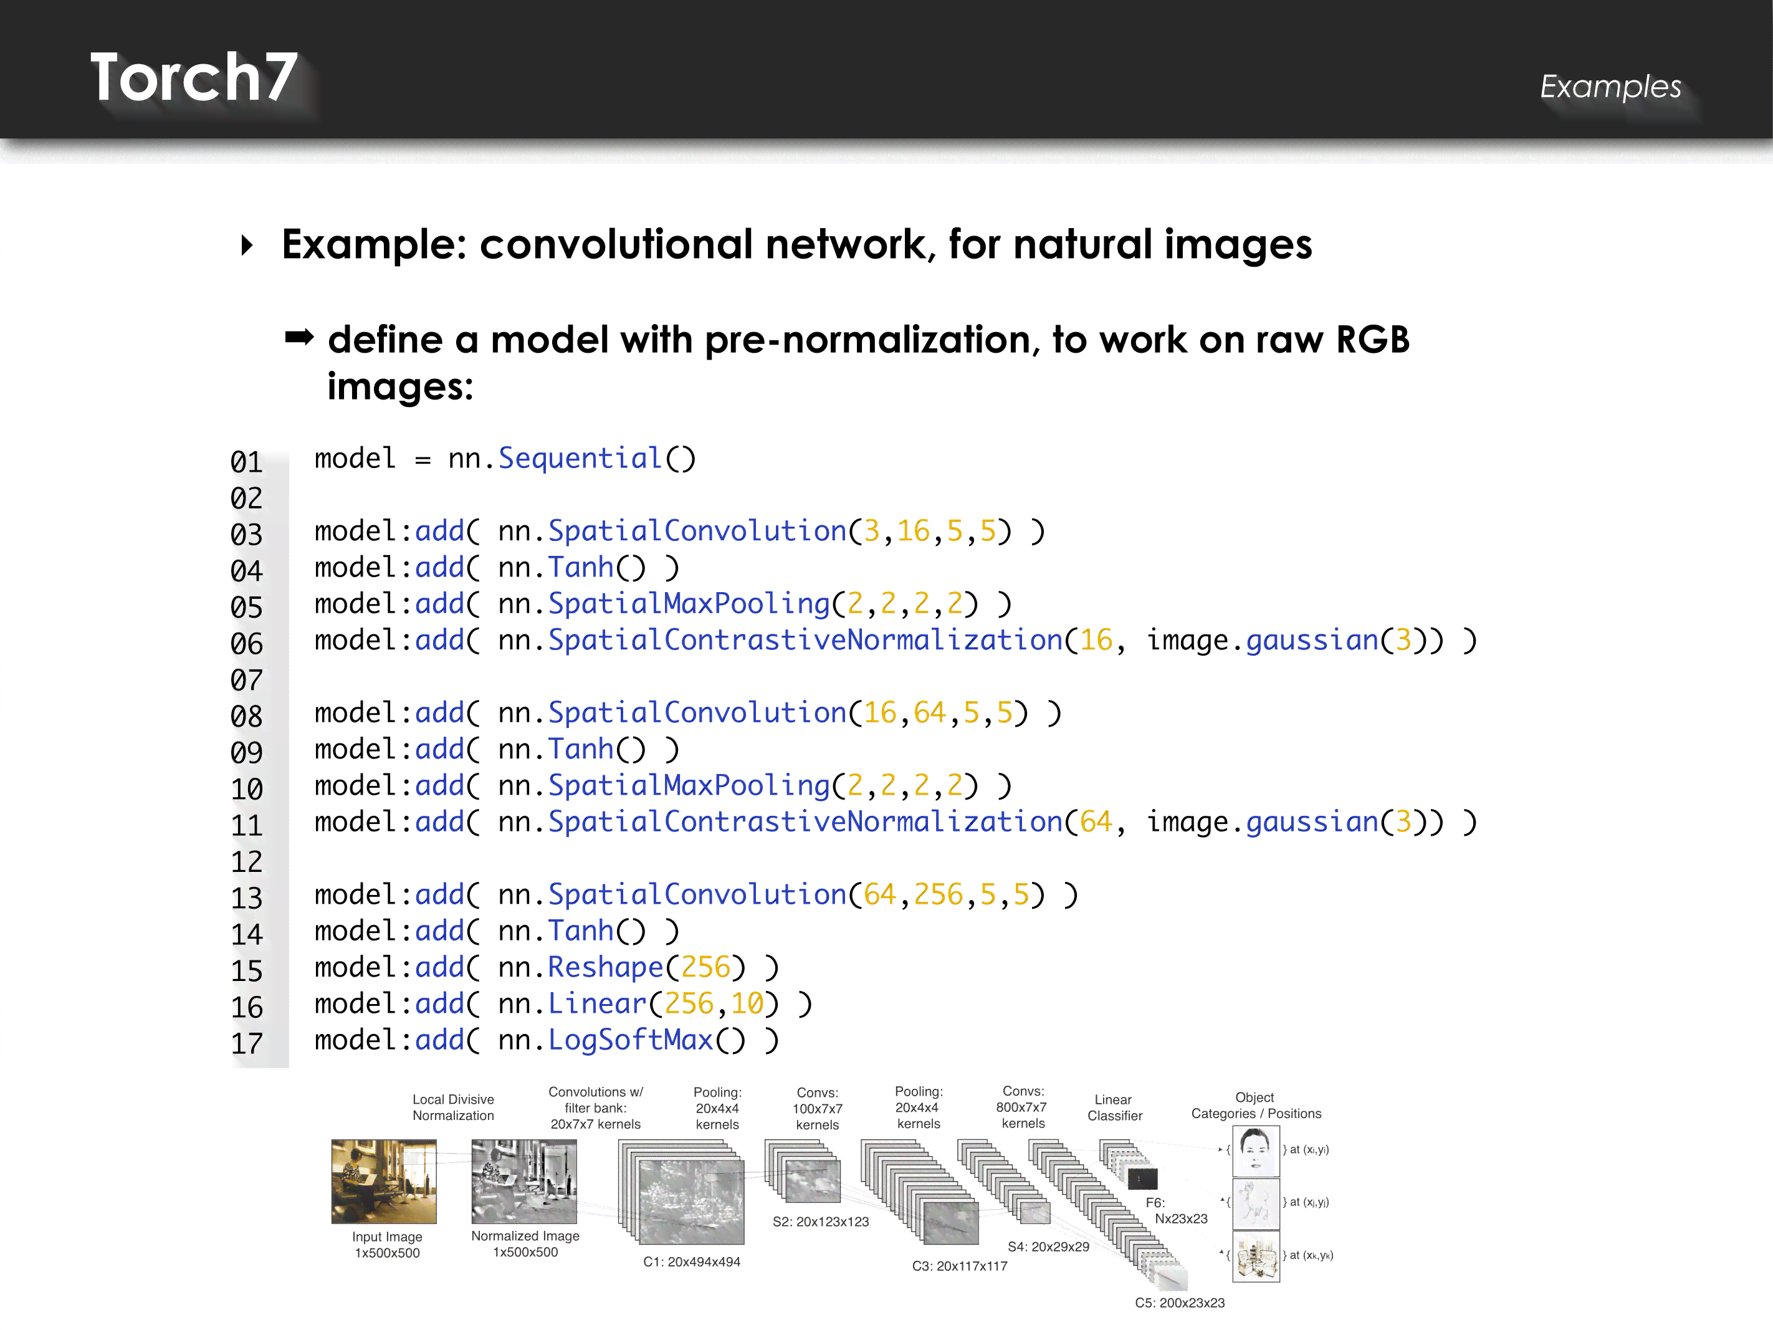Click first 'Pooling: 20x4x4 kernels' label
Screen dimensions: 1773x1330
coord(717,1108)
